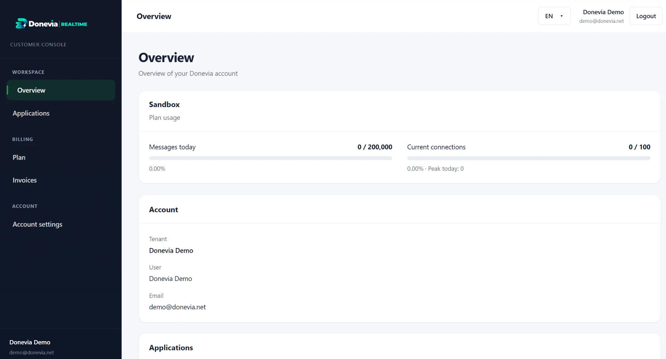This screenshot has height=359, width=666.
Task: Click the Account card heading
Action: click(x=164, y=210)
